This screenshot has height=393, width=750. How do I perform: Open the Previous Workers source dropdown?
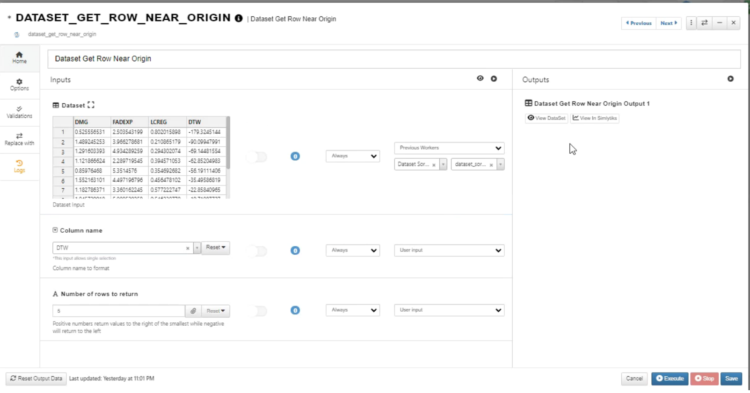[x=449, y=148]
